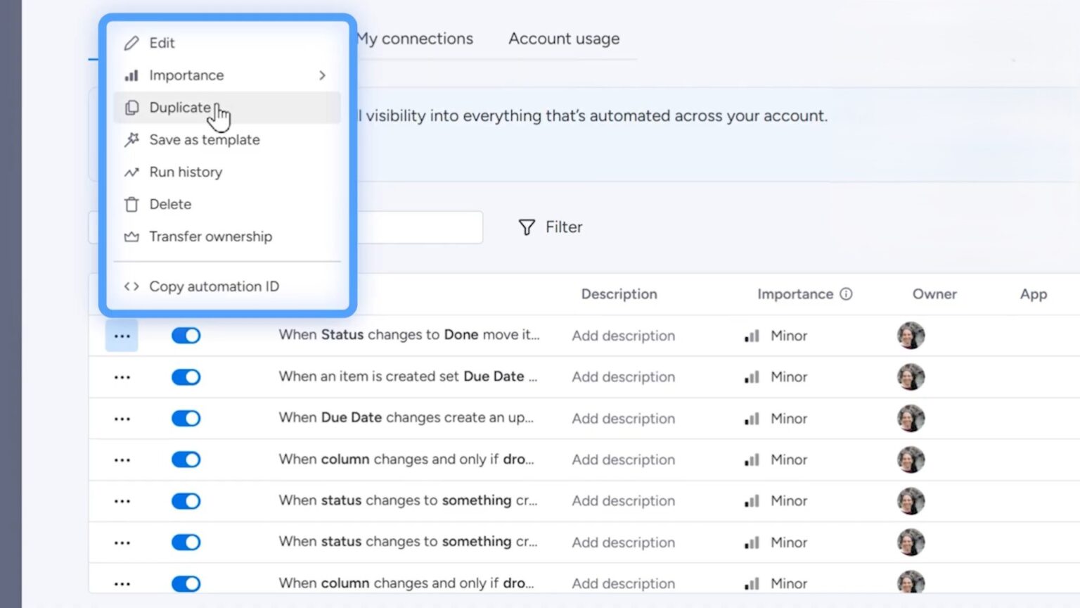Open the My connections tab
Screen dimensions: 1080x608
(415, 39)
